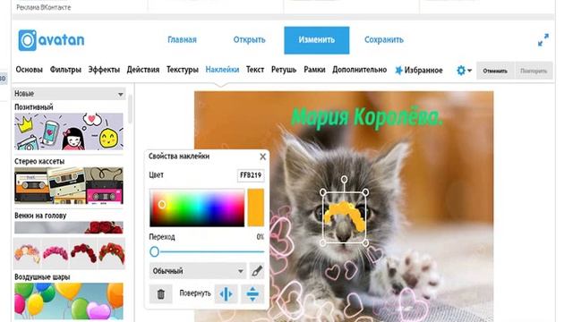
Task: Open the Обычный blend mode dropdown
Action: (198, 271)
